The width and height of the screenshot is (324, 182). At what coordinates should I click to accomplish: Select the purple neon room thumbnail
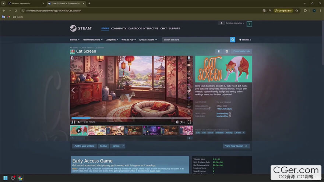[x=151, y=131]
